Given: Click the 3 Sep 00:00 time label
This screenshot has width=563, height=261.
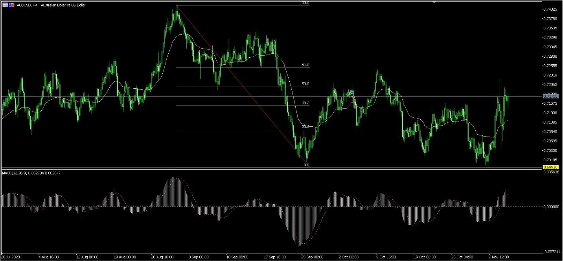Looking at the screenshot, I should pos(199,257).
